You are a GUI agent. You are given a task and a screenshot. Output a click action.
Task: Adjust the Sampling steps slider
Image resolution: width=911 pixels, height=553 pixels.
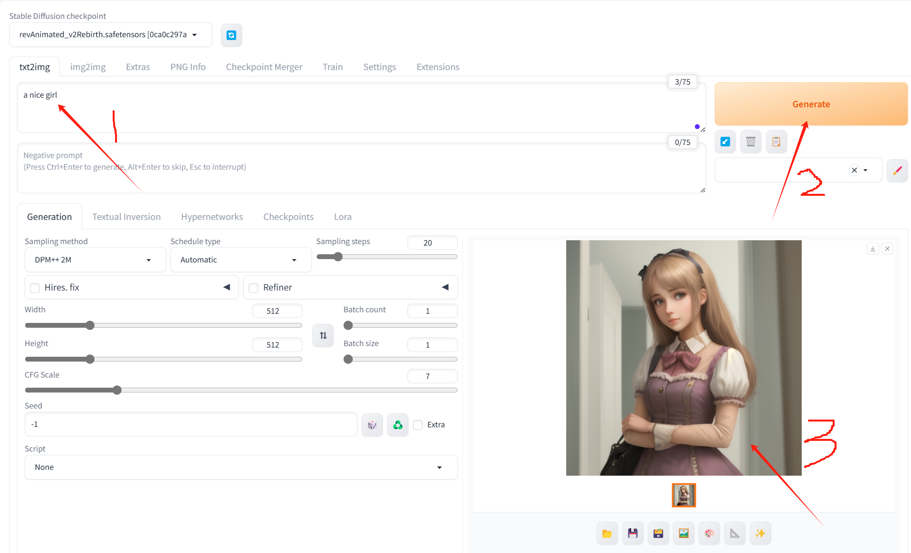(387, 257)
